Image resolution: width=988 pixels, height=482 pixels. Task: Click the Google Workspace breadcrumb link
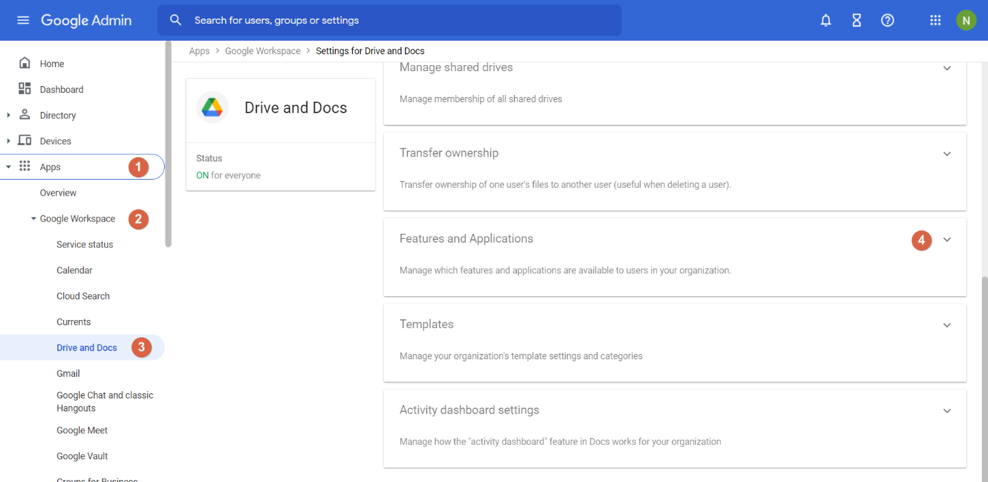pyautogui.click(x=262, y=51)
